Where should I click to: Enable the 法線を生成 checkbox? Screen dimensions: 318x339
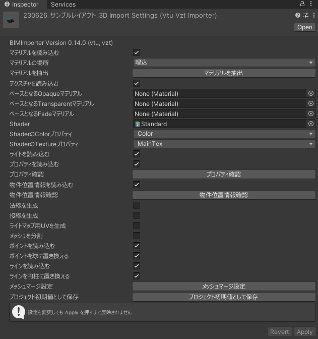tap(137, 205)
